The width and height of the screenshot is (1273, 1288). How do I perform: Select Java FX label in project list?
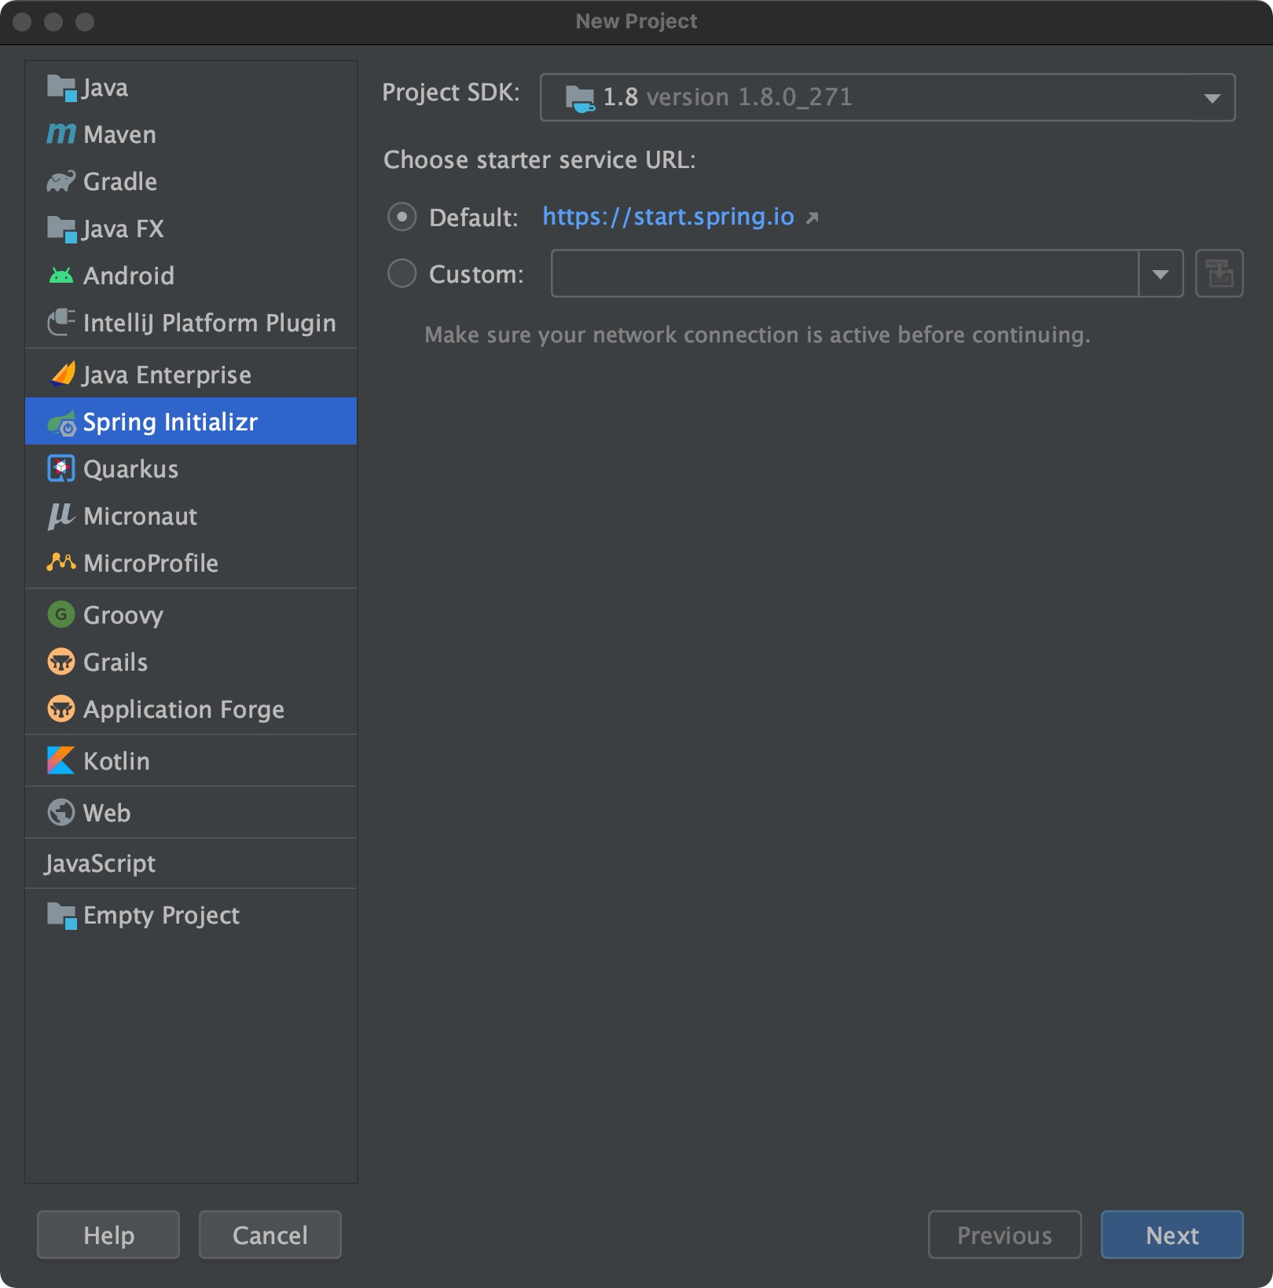[x=123, y=229]
